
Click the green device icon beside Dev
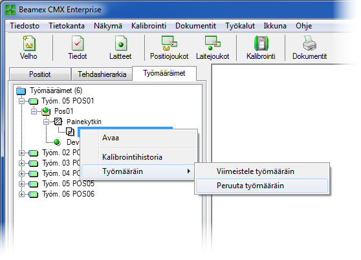[x=57, y=142]
